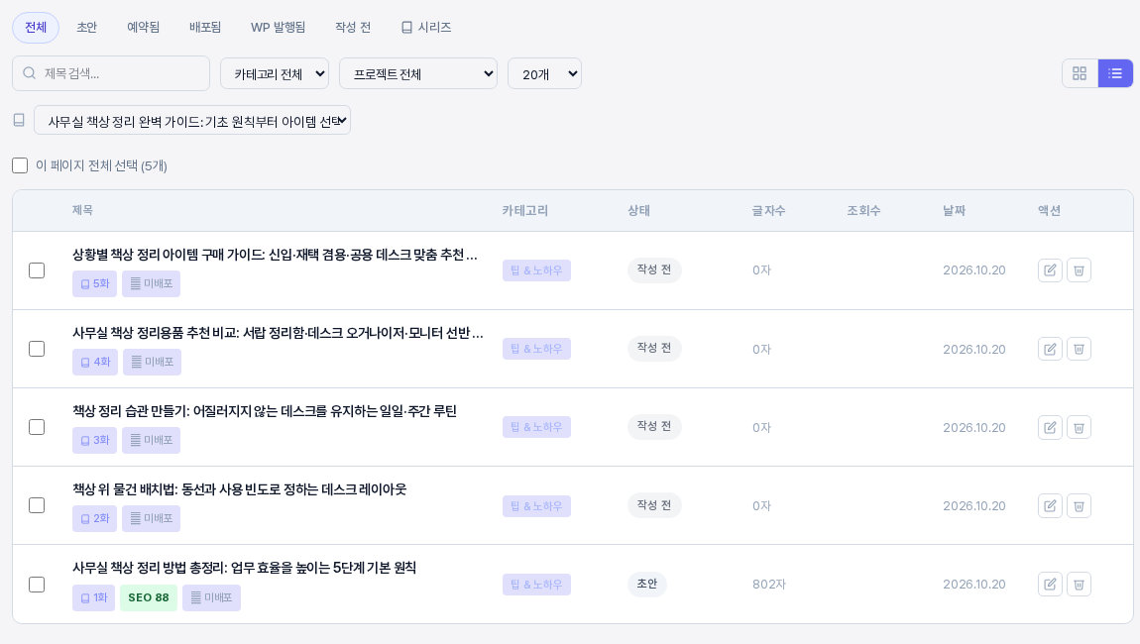Click the 미배포 badge on the 2화 row
The image size is (1140, 644).
point(152,519)
